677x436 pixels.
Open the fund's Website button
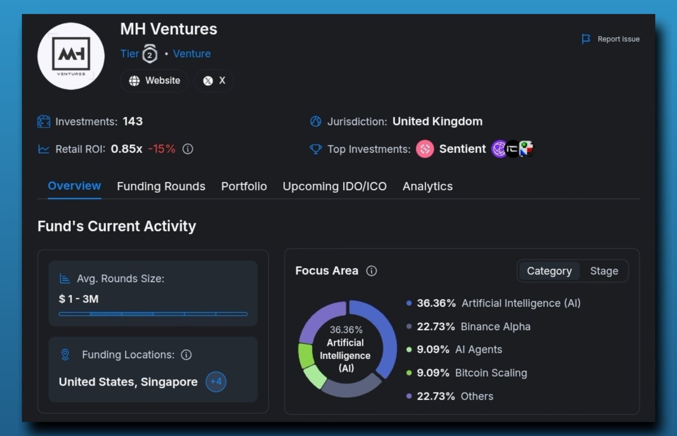click(x=155, y=81)
